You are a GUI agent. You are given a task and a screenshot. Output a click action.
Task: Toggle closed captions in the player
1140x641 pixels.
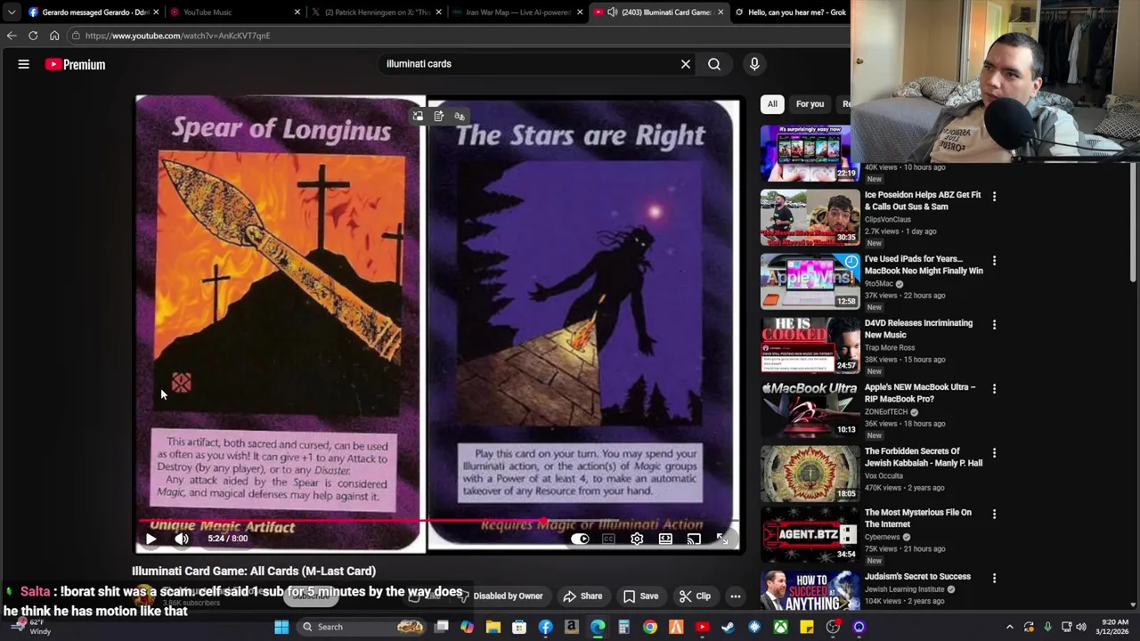(608, 539)
